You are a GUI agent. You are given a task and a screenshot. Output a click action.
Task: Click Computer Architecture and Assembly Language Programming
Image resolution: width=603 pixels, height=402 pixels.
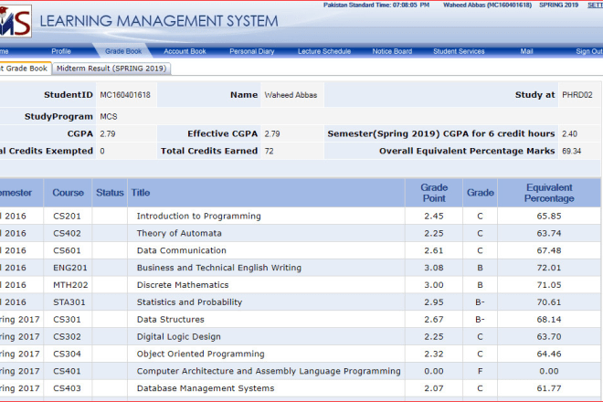[x=269, y=372]
